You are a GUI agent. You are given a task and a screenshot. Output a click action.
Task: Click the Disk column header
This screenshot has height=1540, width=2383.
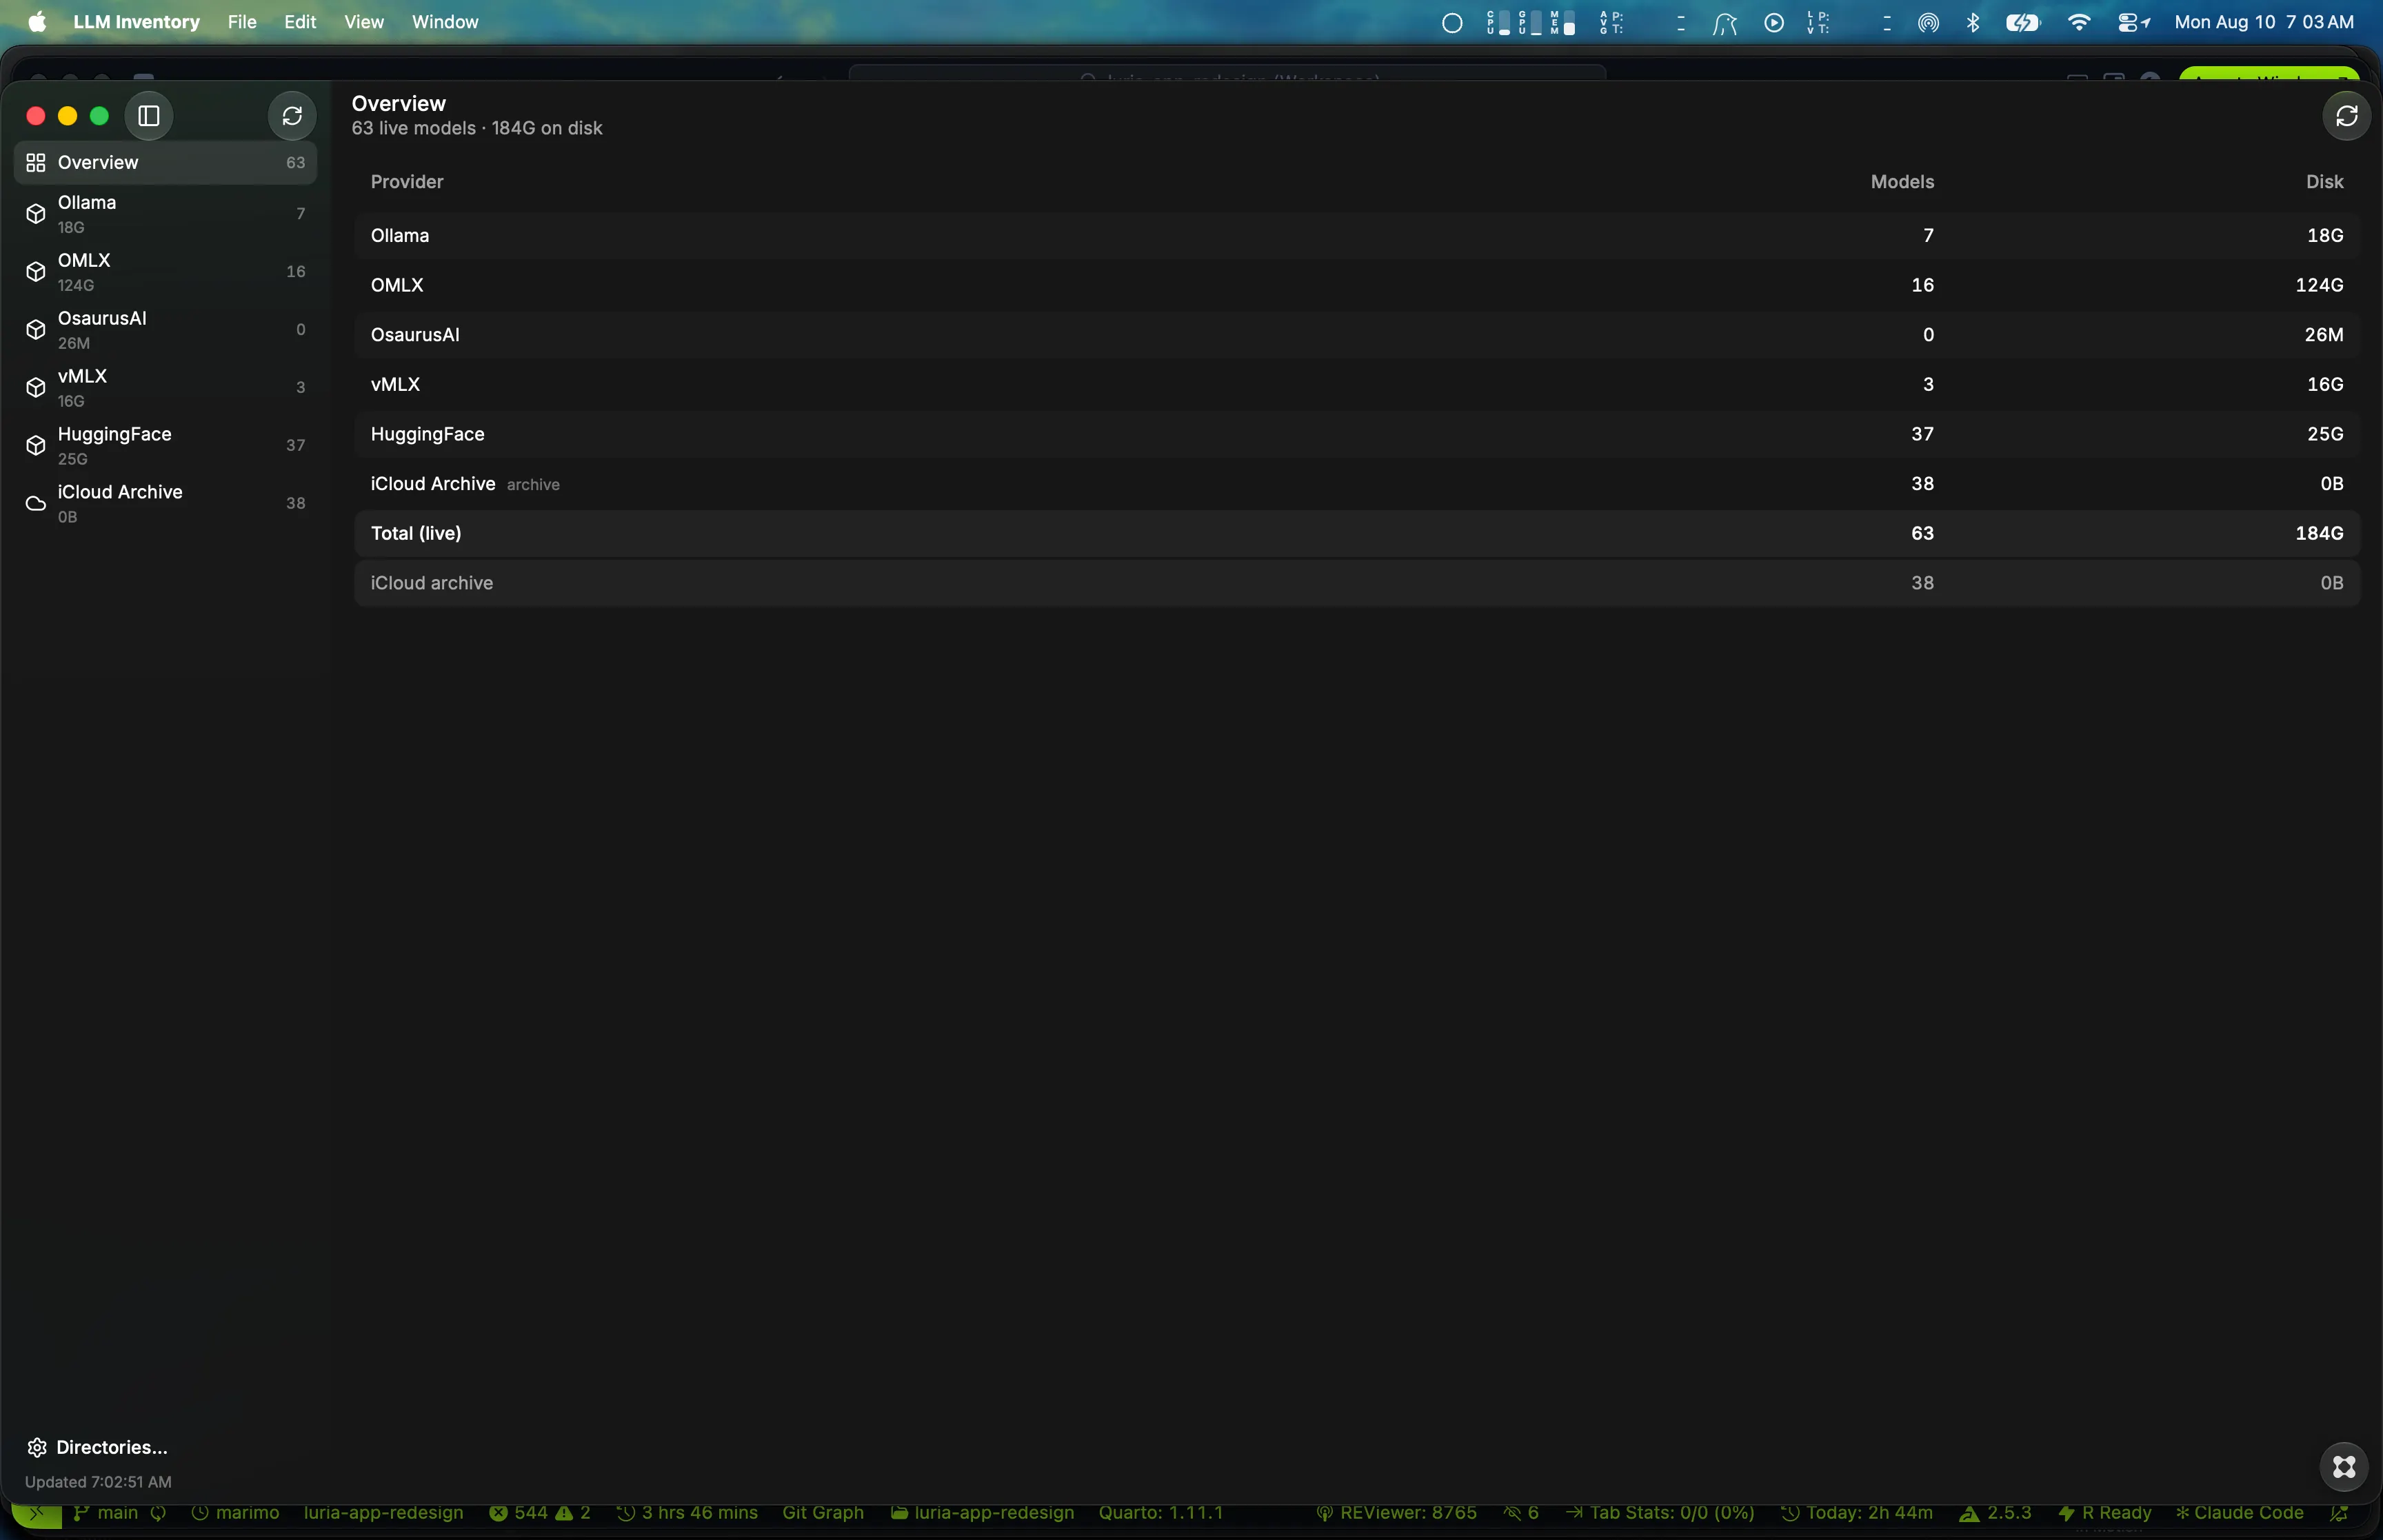[x=2324, y=182]
